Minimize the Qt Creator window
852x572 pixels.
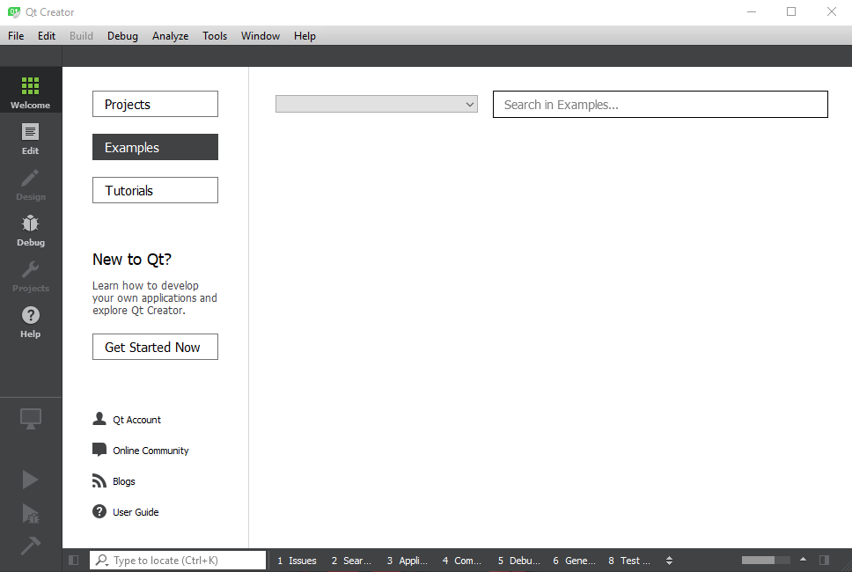[x=752, y=11]
